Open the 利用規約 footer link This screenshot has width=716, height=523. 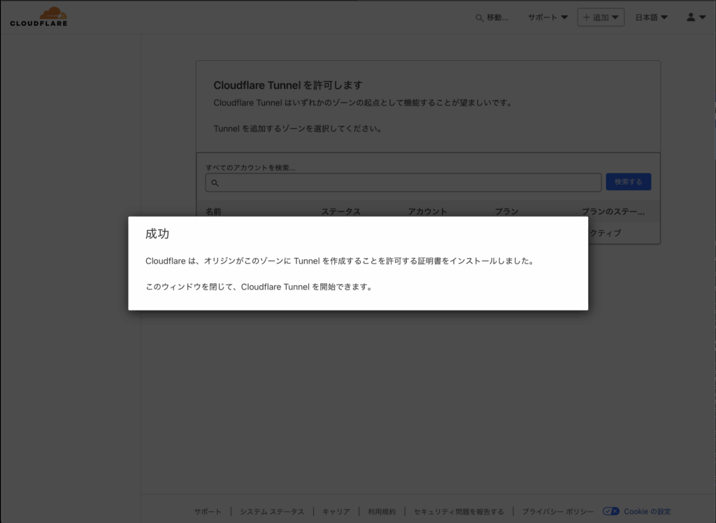click(x=382, y=512)
